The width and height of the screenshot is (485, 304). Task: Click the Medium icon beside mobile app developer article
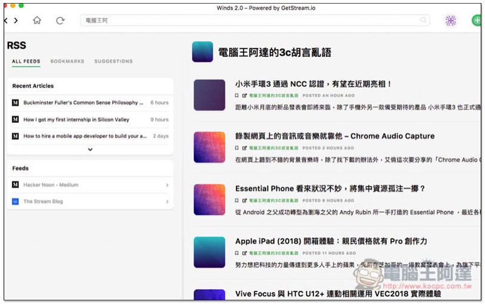point(15,136)
